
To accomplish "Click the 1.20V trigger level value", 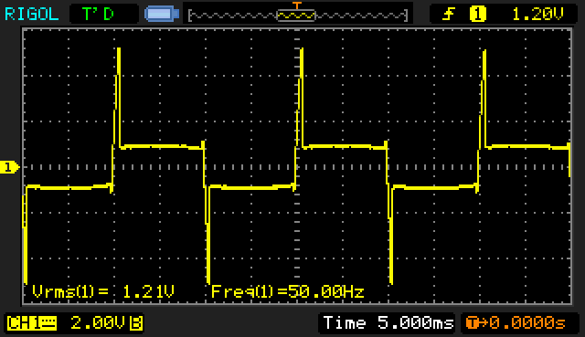I will [x=537, y=15].
